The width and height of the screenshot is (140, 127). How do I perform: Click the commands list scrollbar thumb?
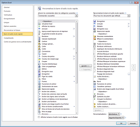(x=76, y=53)
